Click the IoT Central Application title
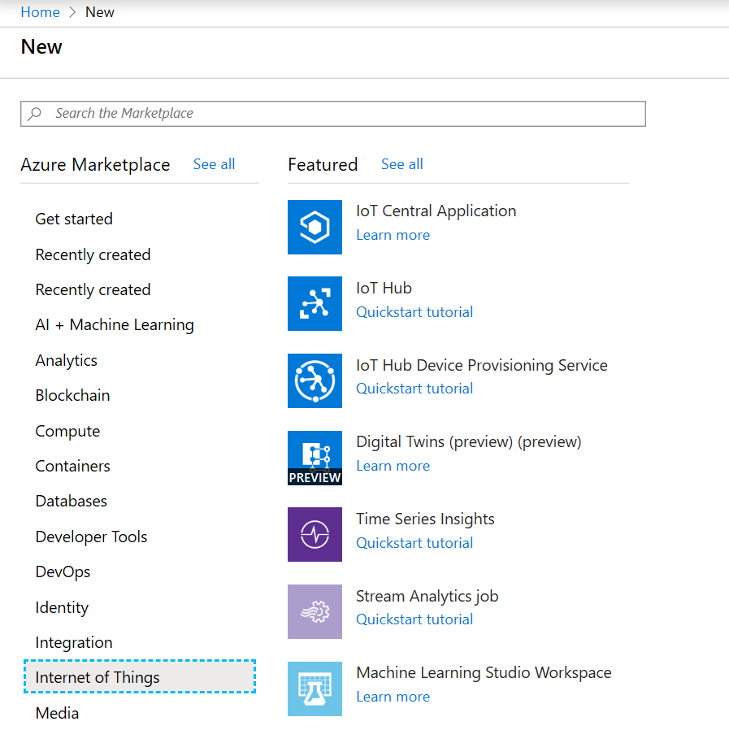 tap(436, 211)
